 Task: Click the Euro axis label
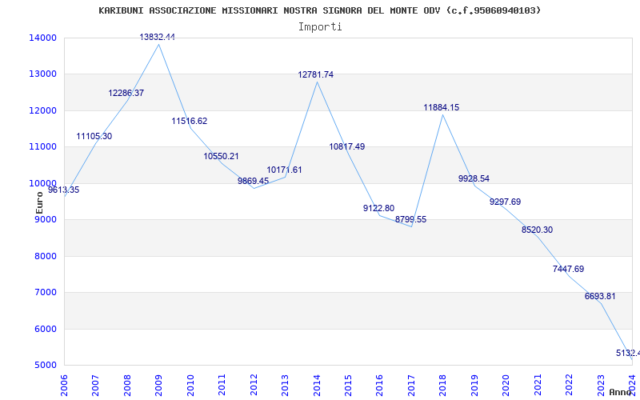(x=39, y=203)
